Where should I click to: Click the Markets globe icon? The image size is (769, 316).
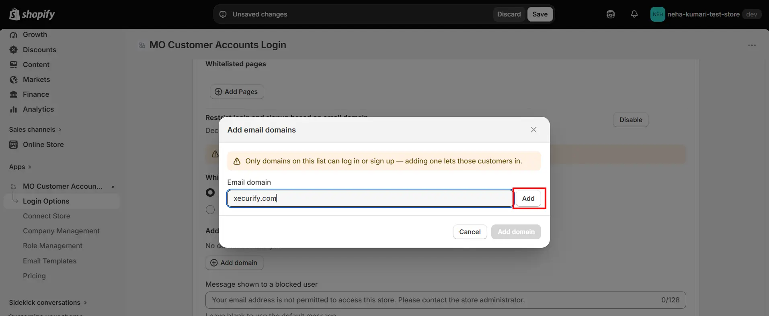coord(14,80)
